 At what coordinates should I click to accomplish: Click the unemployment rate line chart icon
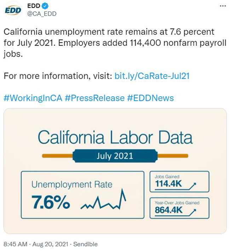click(103, 199)
